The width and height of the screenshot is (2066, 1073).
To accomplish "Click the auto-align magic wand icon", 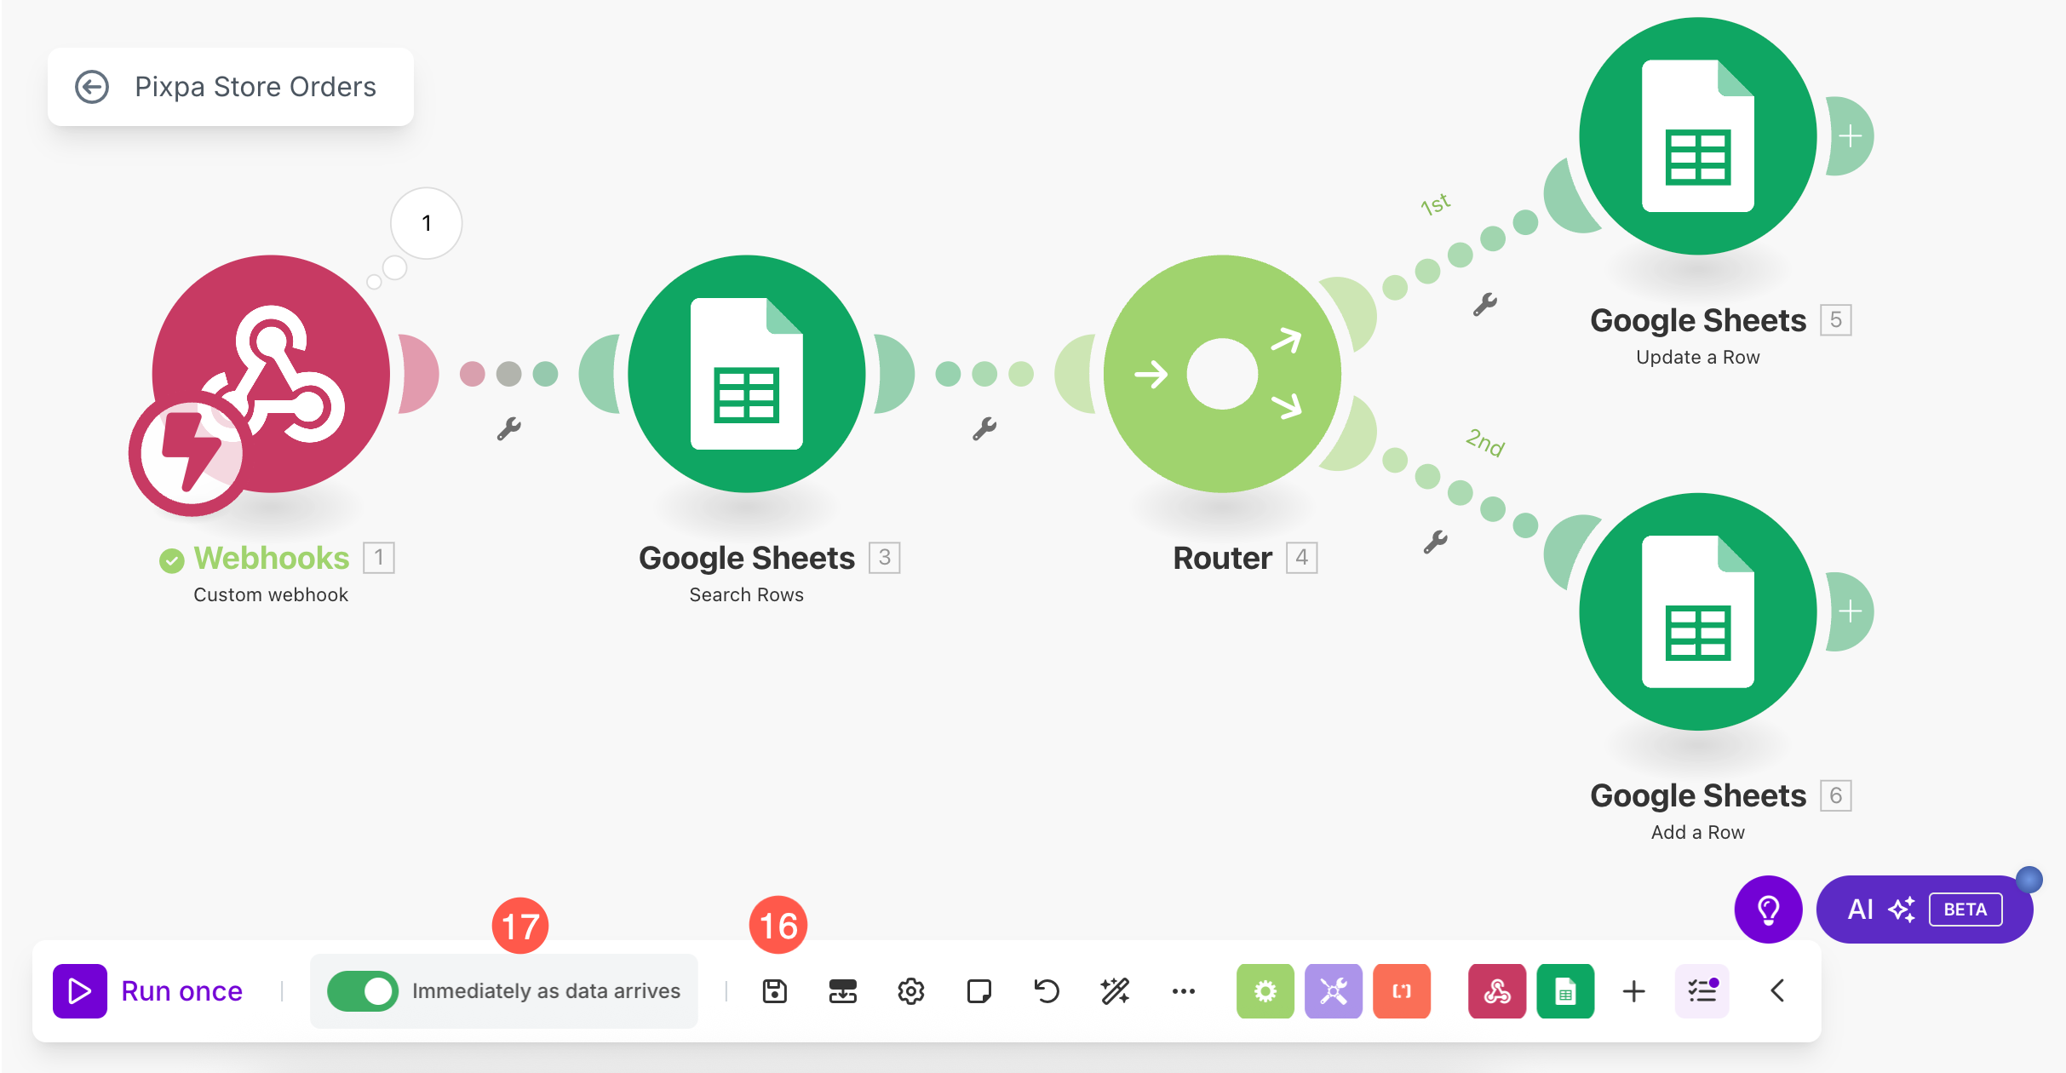I will (1115, 991).
